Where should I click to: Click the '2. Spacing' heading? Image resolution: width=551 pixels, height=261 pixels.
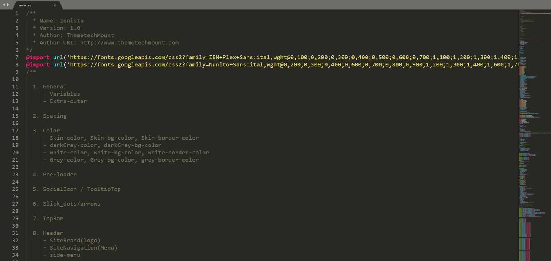click(49, 116)
